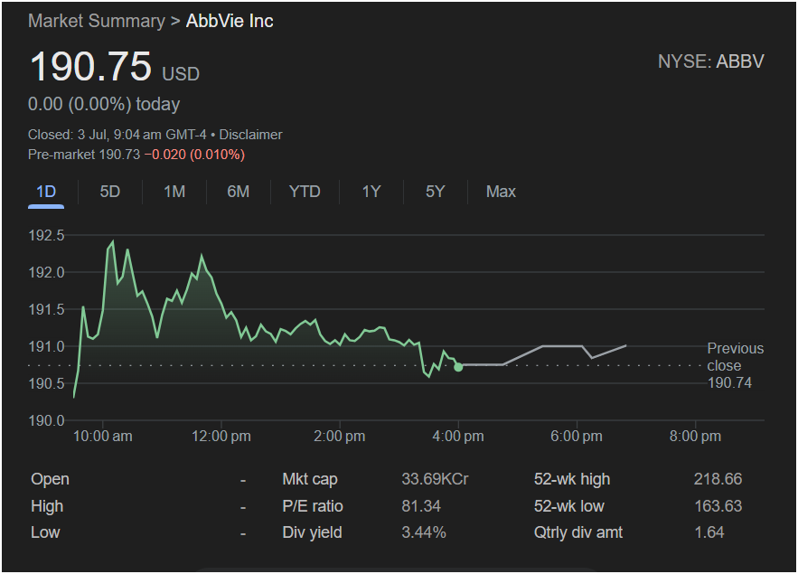Click the P/E ratio value 81.34

click(421, 506)
